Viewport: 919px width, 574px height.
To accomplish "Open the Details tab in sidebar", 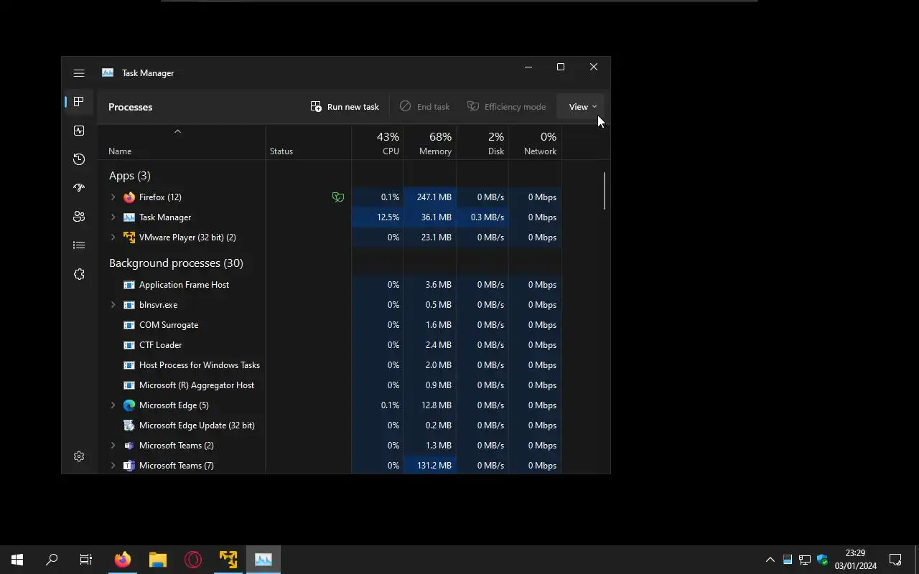I will click(79, 245).
